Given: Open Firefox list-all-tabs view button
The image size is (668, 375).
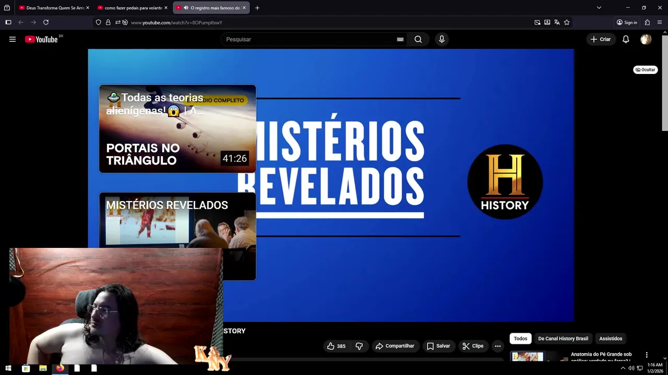Looking at the screenshot, I should click(7, 8).
